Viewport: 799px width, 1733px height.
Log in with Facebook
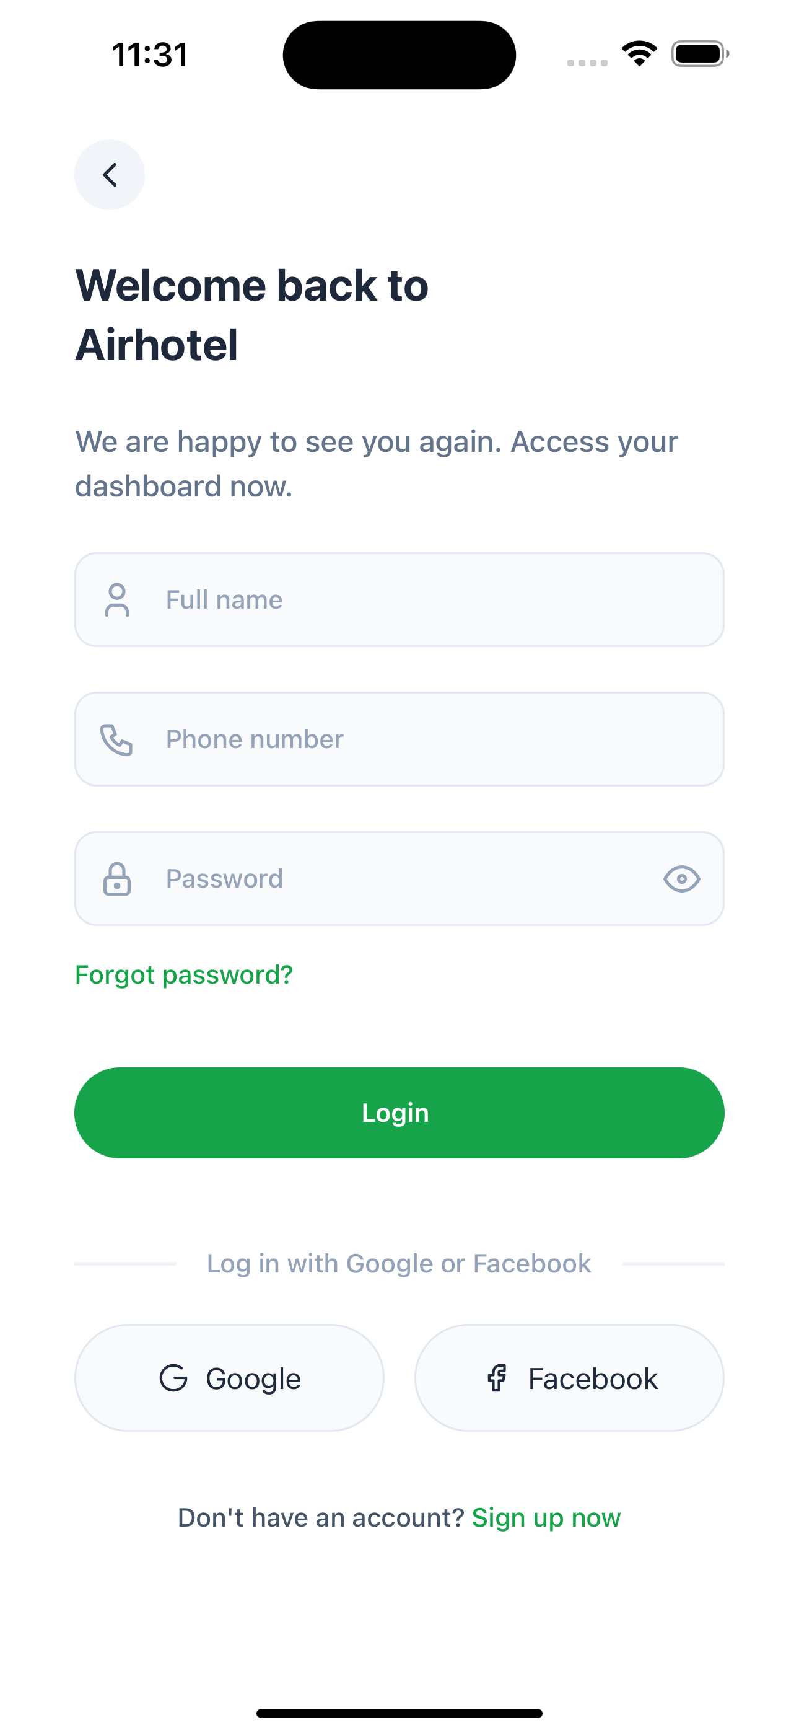(x=569, y=1377)
